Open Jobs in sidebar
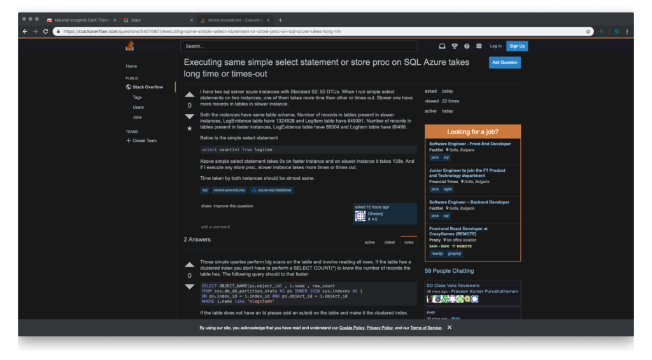Screen dimensions: 652x360 point(138,117)
